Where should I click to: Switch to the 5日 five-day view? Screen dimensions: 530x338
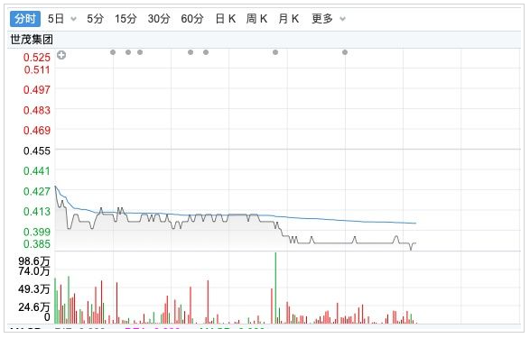pos(56,19)
